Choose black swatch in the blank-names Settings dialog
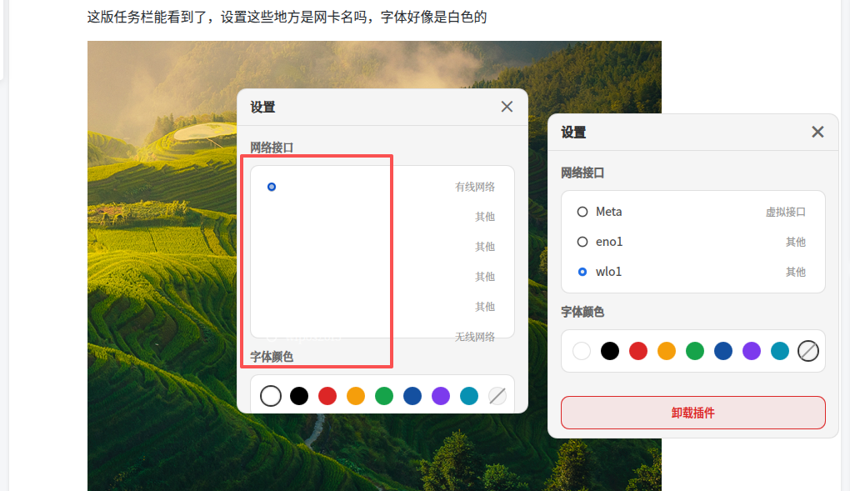The width and height of the screenshot is (850, 491). (298, 396)
